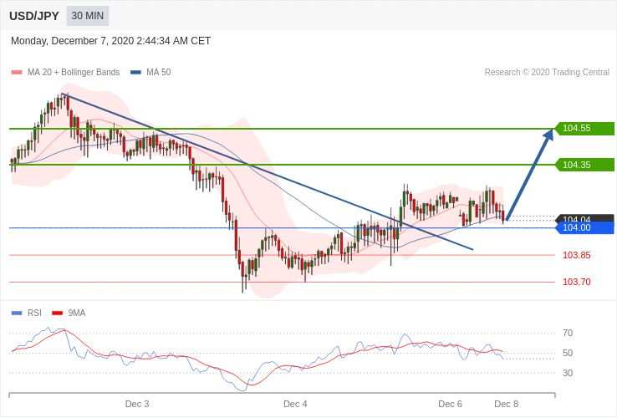
Task: Click the red 103.70 support level label
Action: tap(577, 282)
